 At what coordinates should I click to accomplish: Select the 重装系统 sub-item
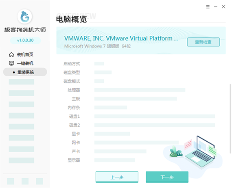pos(25,72)
